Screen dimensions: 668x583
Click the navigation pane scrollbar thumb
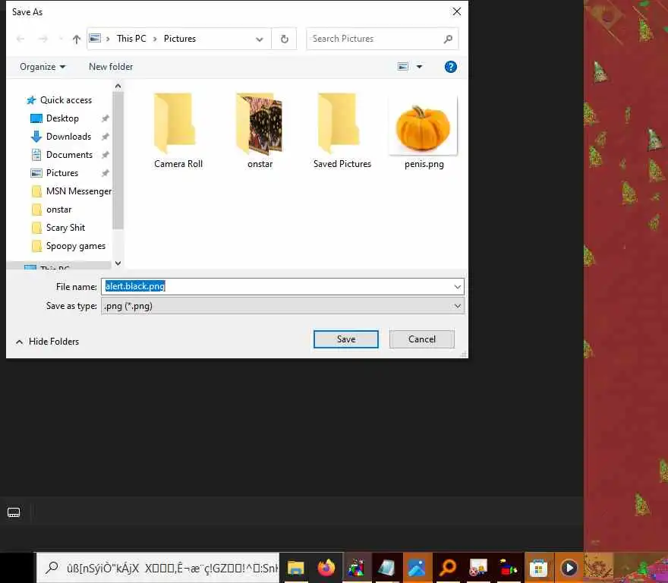tap(118, 161)
